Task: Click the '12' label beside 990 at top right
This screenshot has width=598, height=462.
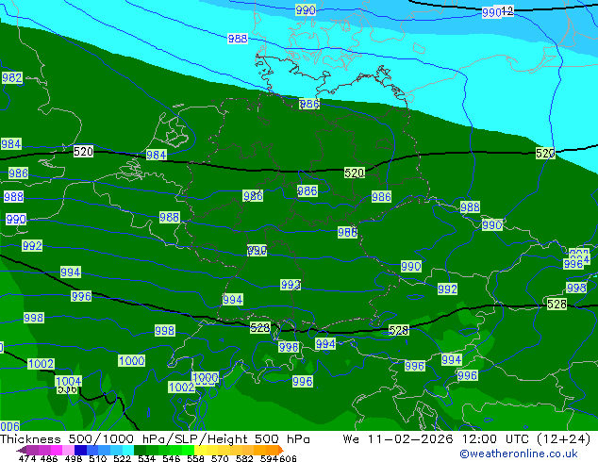Action: click(x=507, y=10)
